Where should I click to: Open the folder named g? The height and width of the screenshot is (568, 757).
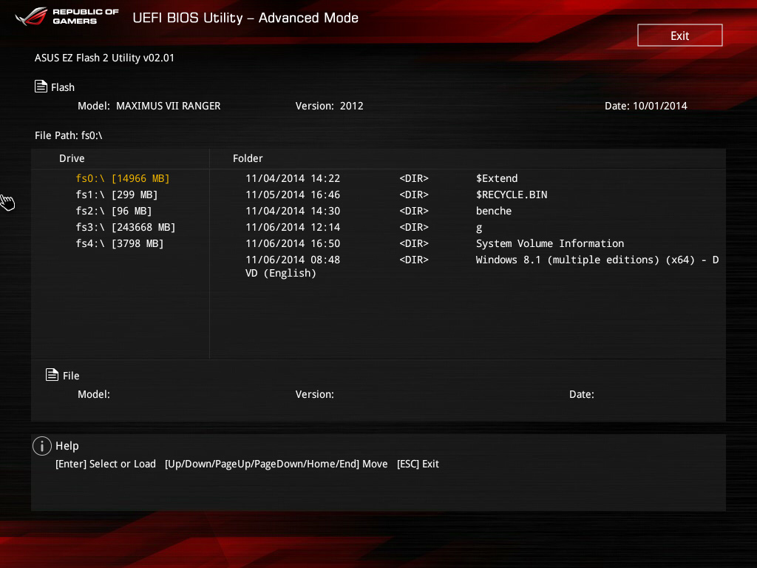pyautogui.click(x=479, y=228)
